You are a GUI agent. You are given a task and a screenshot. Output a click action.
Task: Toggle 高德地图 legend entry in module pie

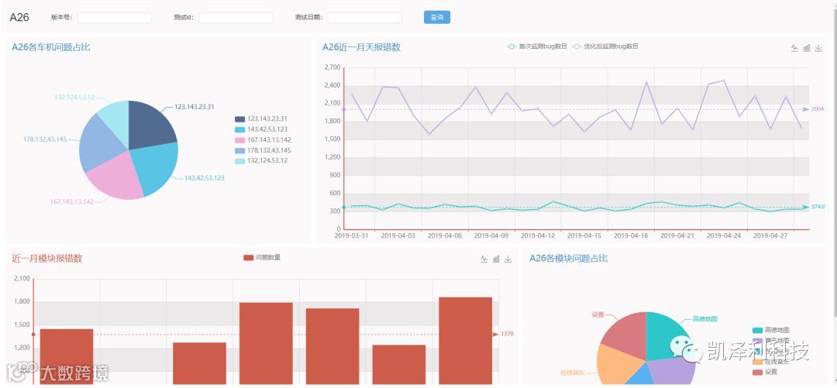(x=770, y=331)
